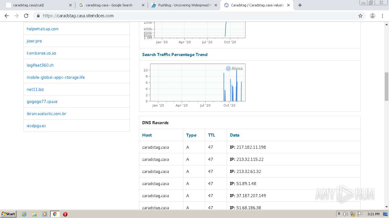
Task: Switch to the caradstag.casa Google Search tab
Action: [x=112, y=5]
